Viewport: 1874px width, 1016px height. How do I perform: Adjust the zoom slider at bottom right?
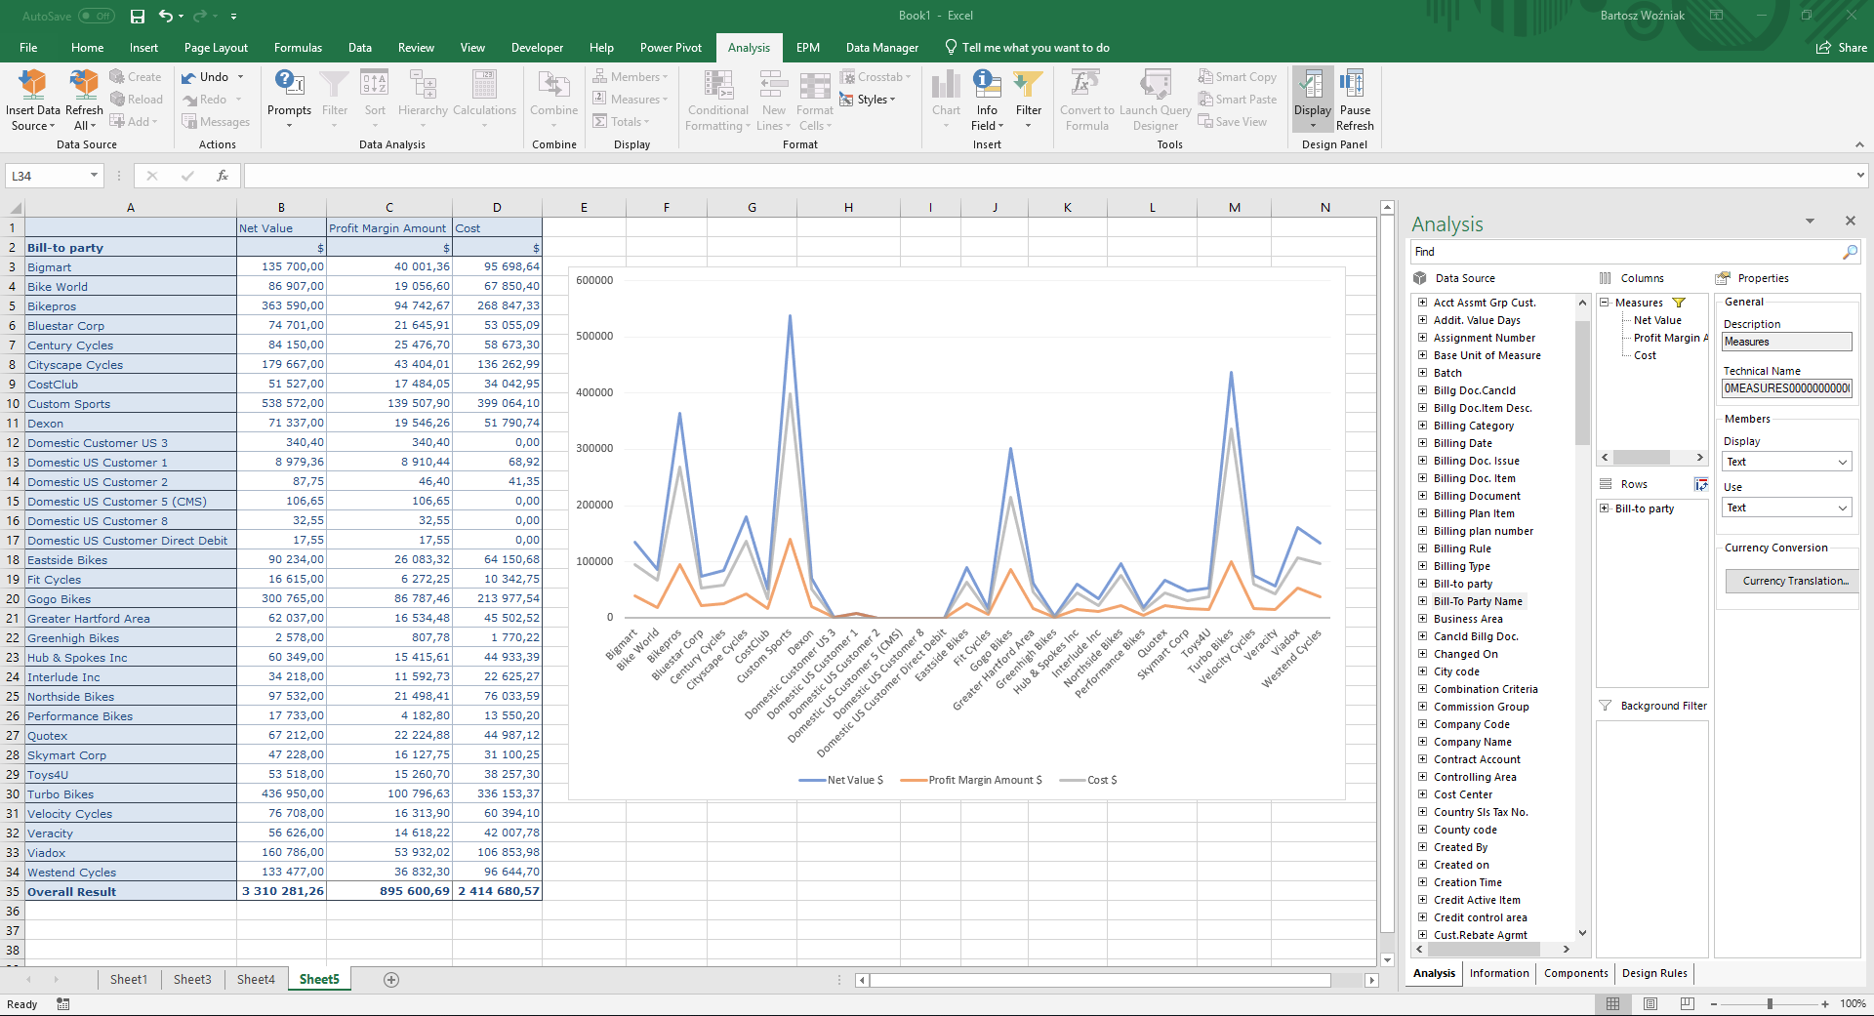[1769, 1003]
